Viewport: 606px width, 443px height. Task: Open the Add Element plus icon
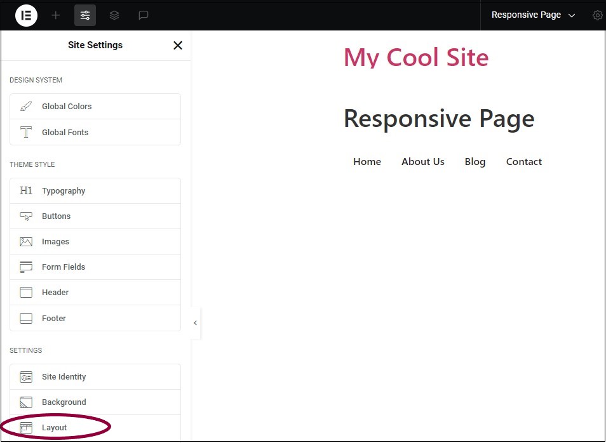(56, 15)
